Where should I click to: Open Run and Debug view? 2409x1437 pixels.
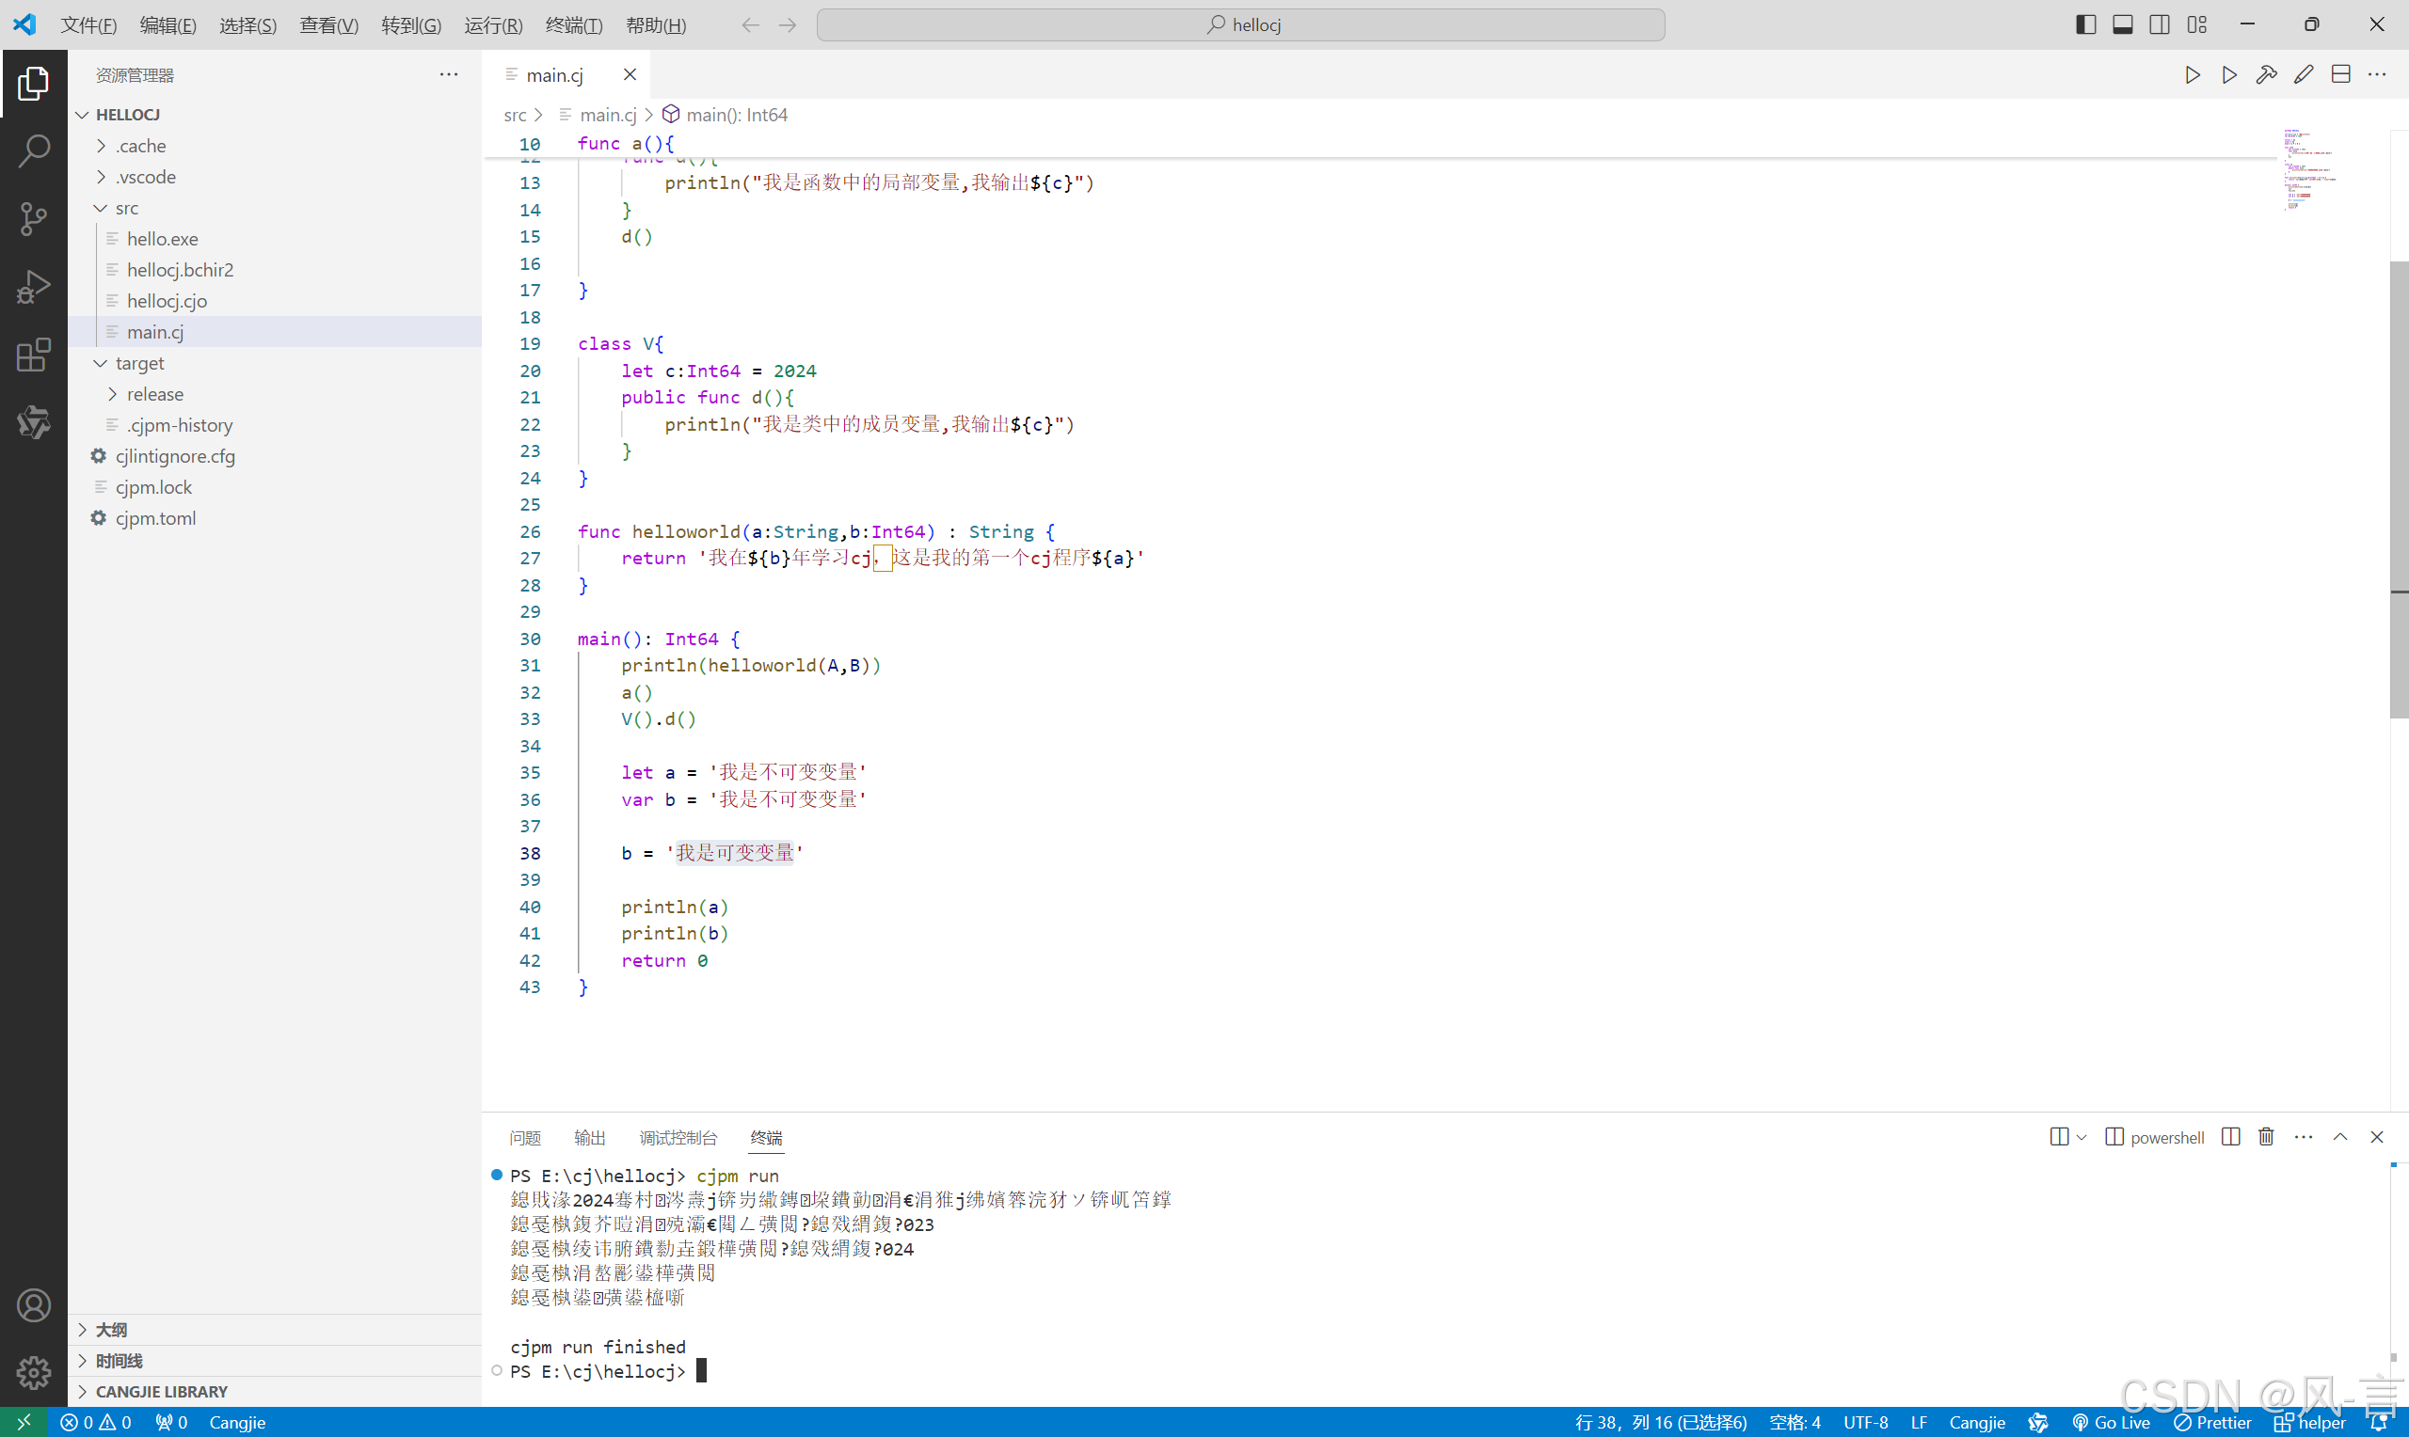click(34, 287)
